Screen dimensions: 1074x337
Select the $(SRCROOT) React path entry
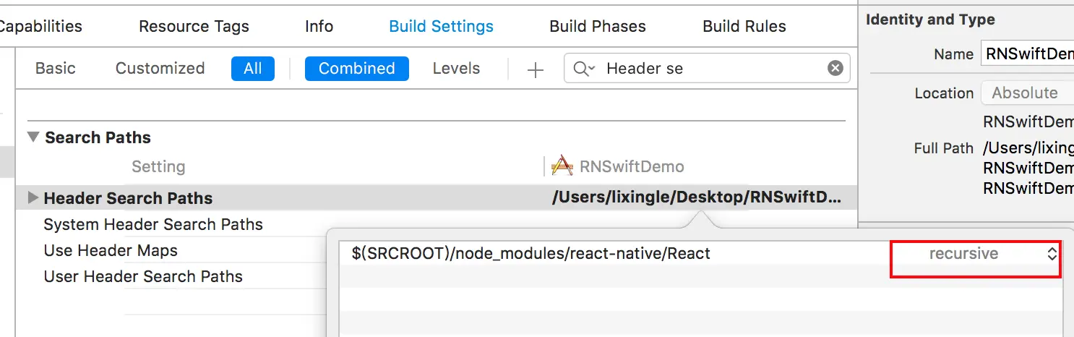pyautogui.click(x=531, y=254)
